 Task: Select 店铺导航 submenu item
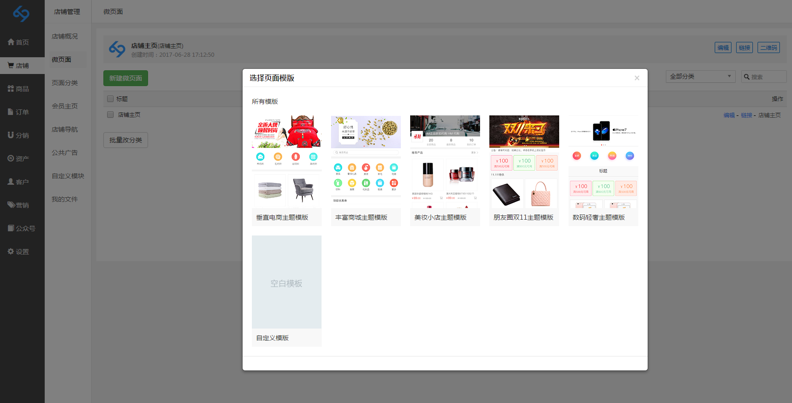[65, 129]
